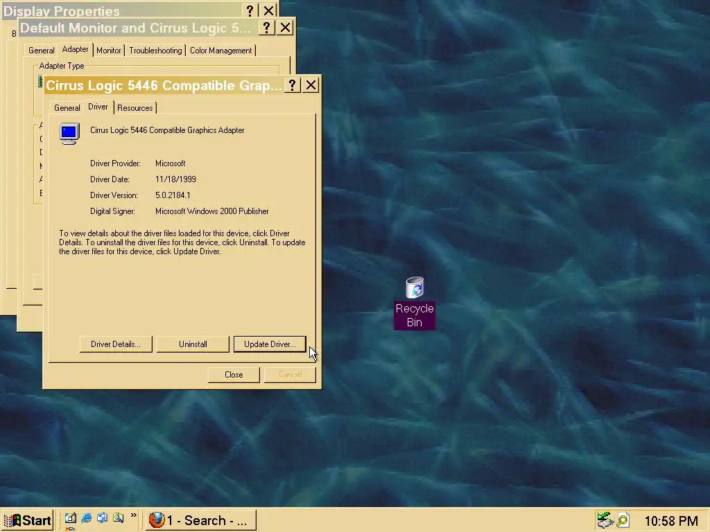Open the Color Management tab
Image resolution: width=710 pixels, height=532 pixels.
click(221, 50)
